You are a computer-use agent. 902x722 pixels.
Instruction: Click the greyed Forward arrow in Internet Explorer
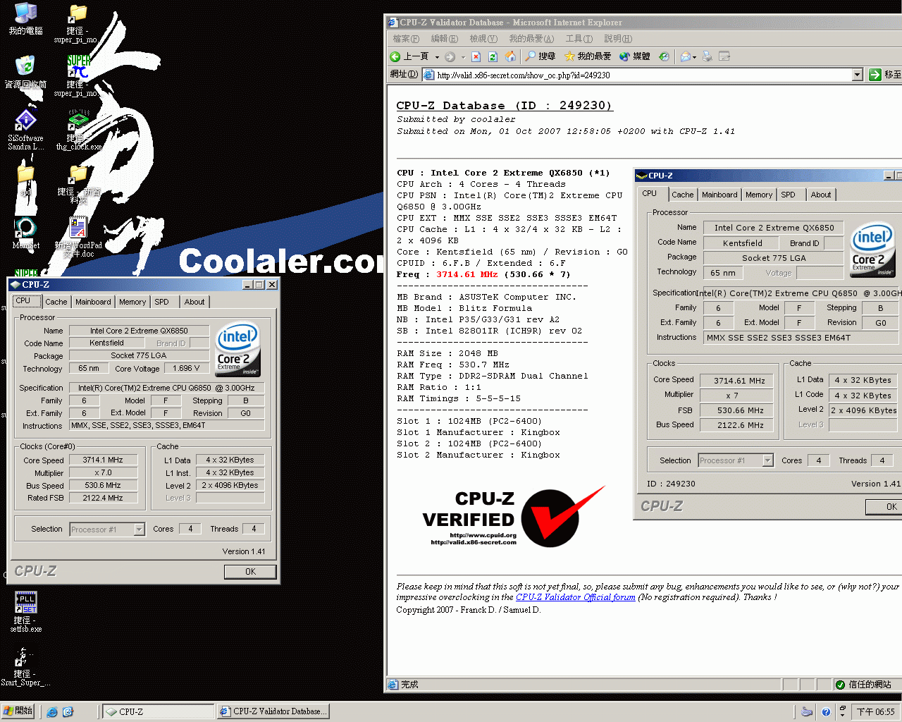coord(450,56)
